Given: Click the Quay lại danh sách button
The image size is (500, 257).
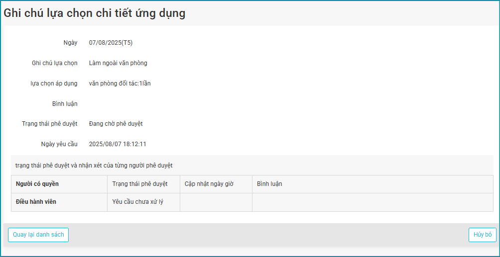Looking at the screenshot, I should click(x=38, y=235).
